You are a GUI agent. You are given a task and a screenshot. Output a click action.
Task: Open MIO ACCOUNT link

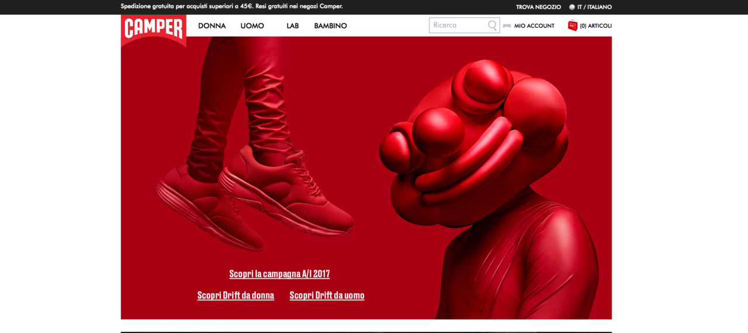point(534,26)
